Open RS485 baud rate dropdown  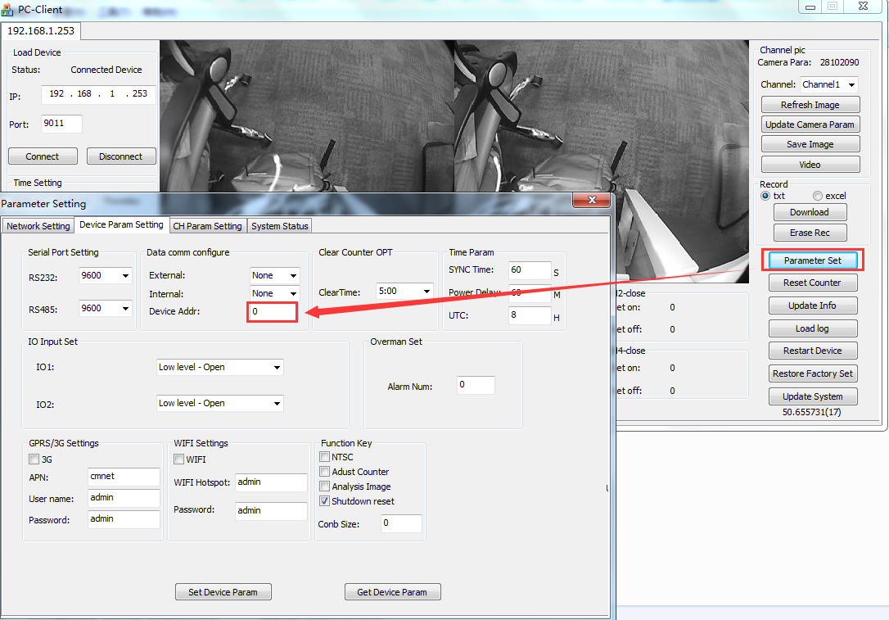125,309
